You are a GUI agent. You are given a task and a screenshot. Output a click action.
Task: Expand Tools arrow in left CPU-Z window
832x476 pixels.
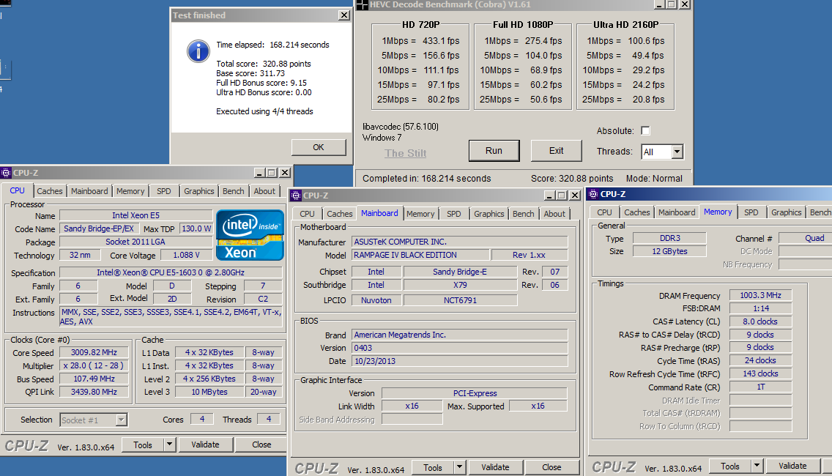(169, 445)
